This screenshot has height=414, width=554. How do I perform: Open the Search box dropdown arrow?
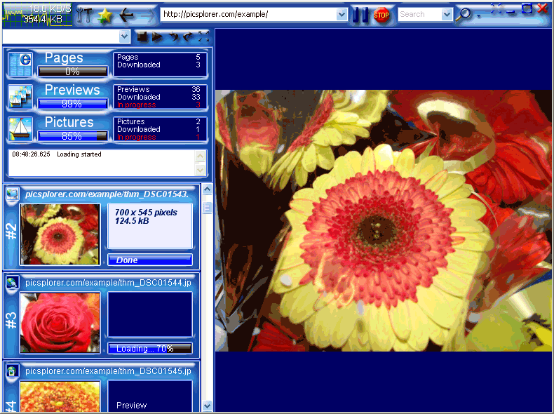447,15
